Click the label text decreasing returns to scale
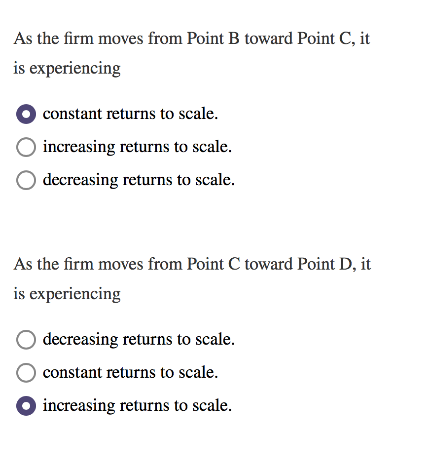Image resolution: width=432 pixels, height=474 pixels. click(x=139, y=180)
